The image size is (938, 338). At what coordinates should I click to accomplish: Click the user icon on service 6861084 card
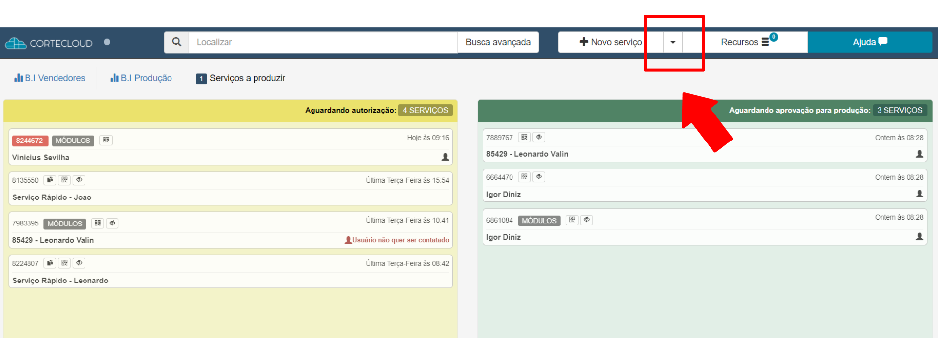pyautogui.click(x=920, y=236)
